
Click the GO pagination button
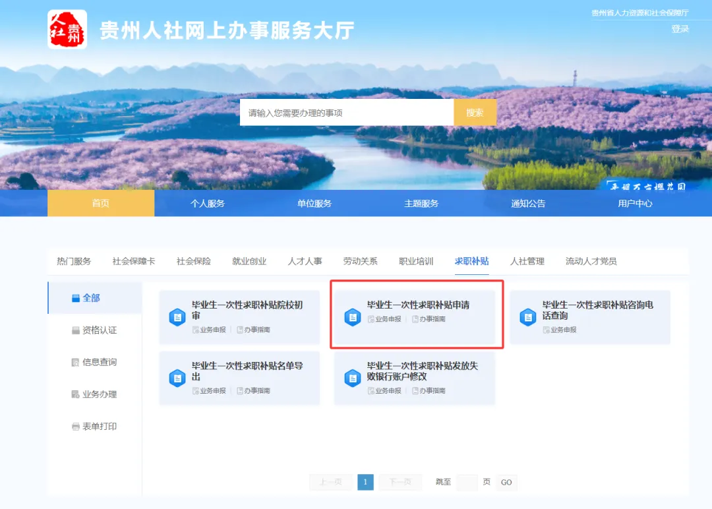click(x=506, y=482)
